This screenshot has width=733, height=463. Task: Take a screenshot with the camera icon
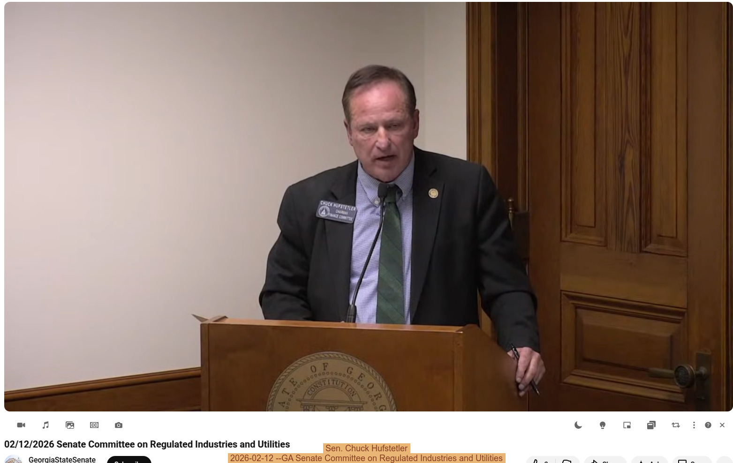[x=118, y=425]
